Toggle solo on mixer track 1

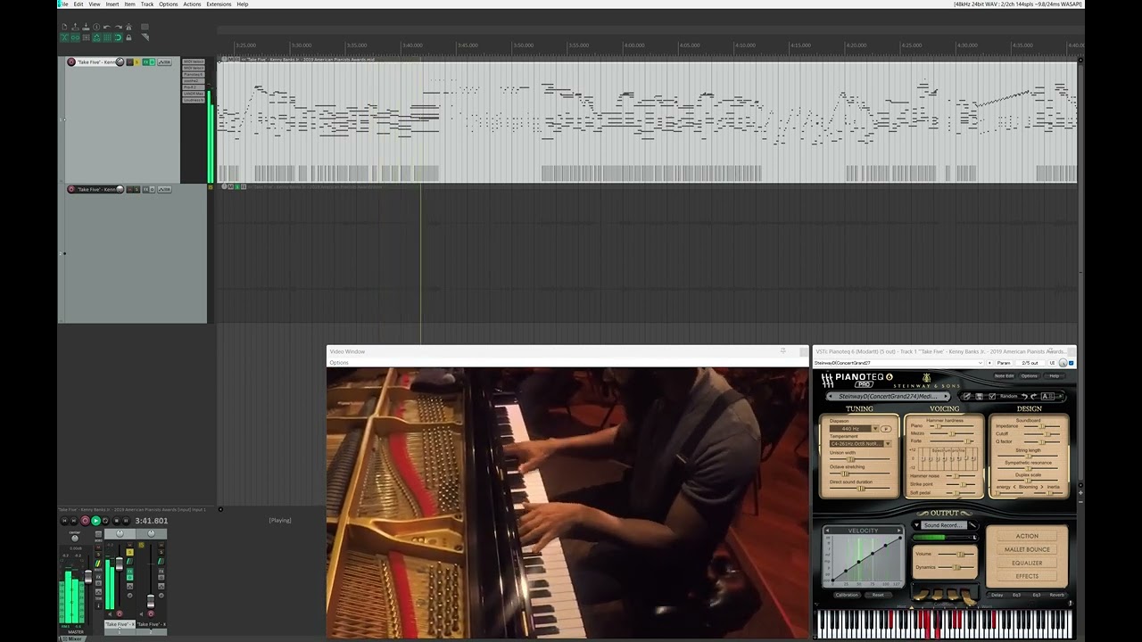point(129,552)
